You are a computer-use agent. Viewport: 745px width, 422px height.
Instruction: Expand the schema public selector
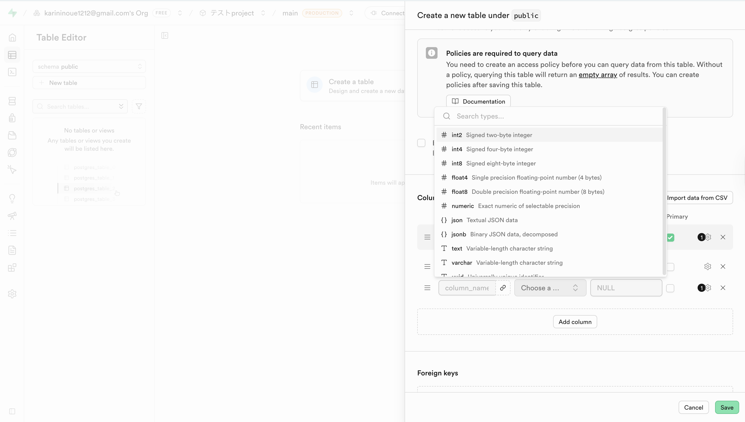(89, 67)
